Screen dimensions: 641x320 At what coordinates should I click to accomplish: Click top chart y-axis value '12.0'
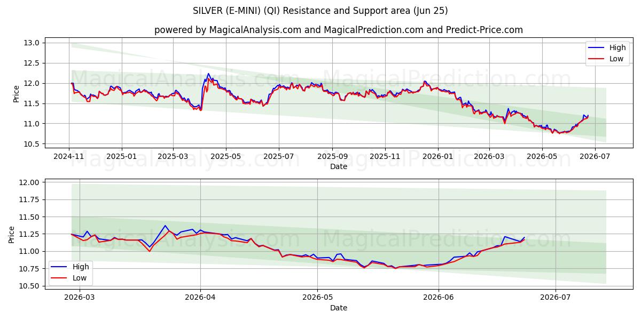[32, 83]
